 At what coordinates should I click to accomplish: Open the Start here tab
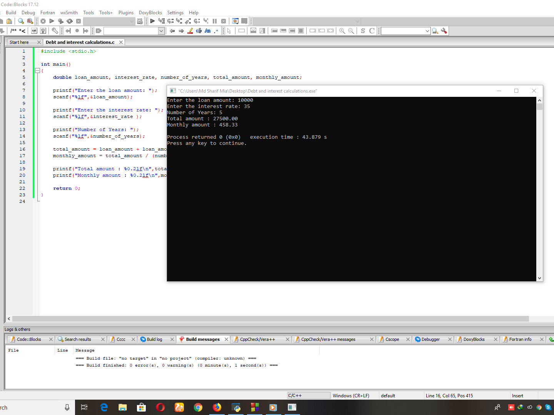pos(19,42)
